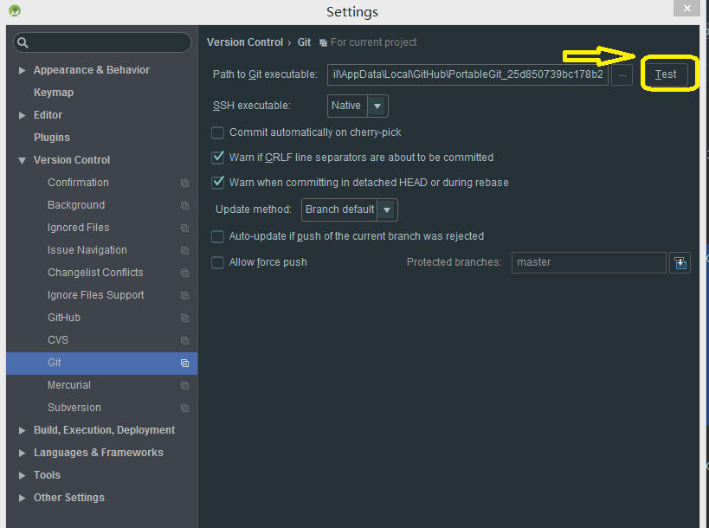Viewport: 709px width, 528px height.
Task: Enable Commit automatically on cherry-pick
Action: point(217,133)
